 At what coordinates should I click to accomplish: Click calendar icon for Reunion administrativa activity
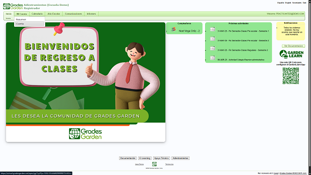[x=213, y=58]
